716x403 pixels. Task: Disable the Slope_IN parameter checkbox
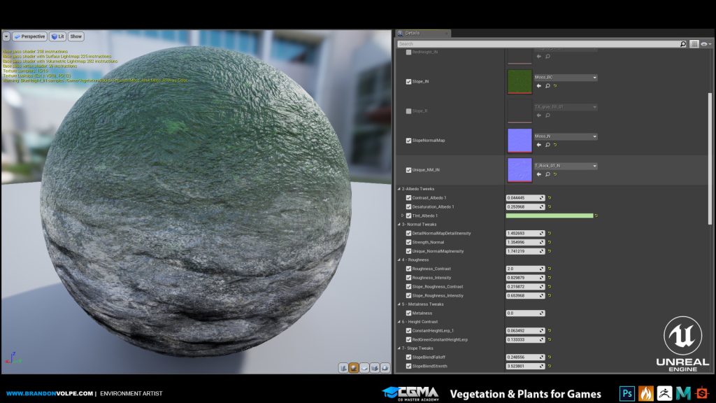click(408, 81)
